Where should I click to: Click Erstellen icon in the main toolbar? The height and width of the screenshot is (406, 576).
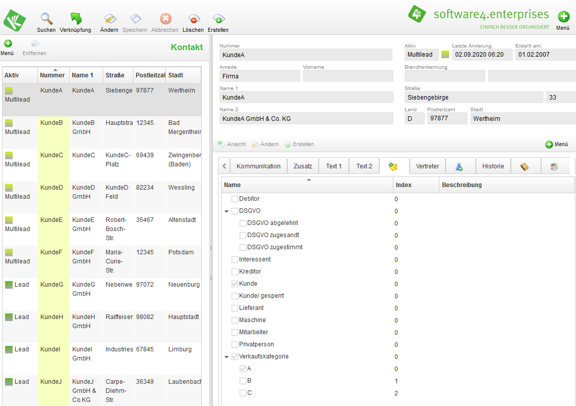(218, 18)
